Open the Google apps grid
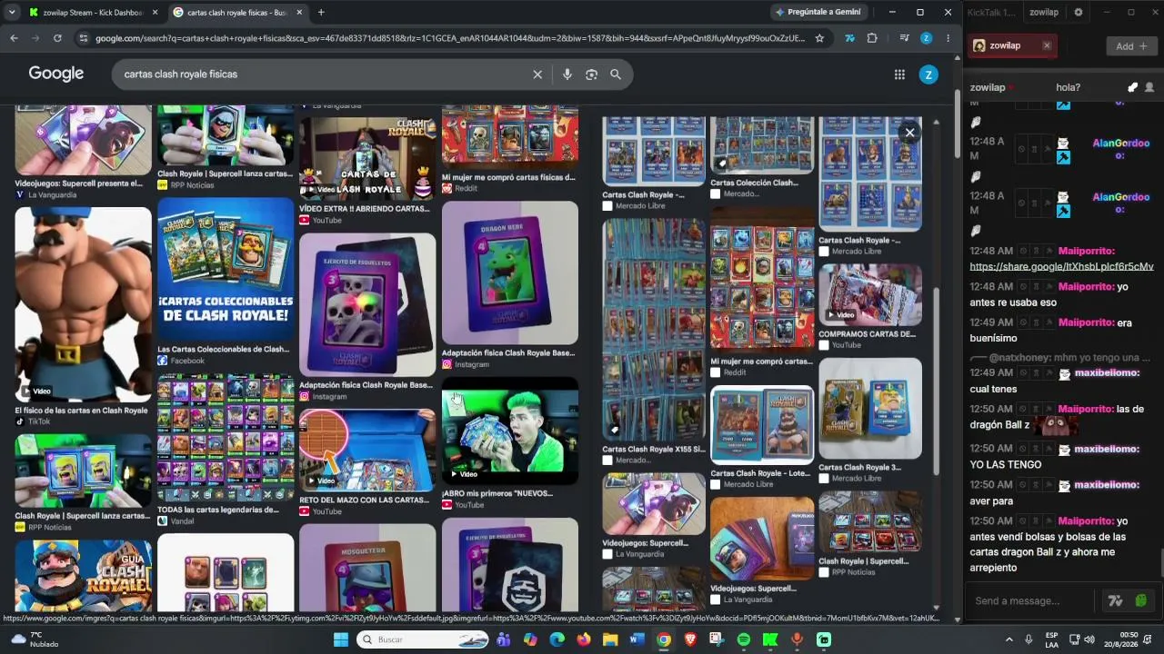 [x=899, y=74]
